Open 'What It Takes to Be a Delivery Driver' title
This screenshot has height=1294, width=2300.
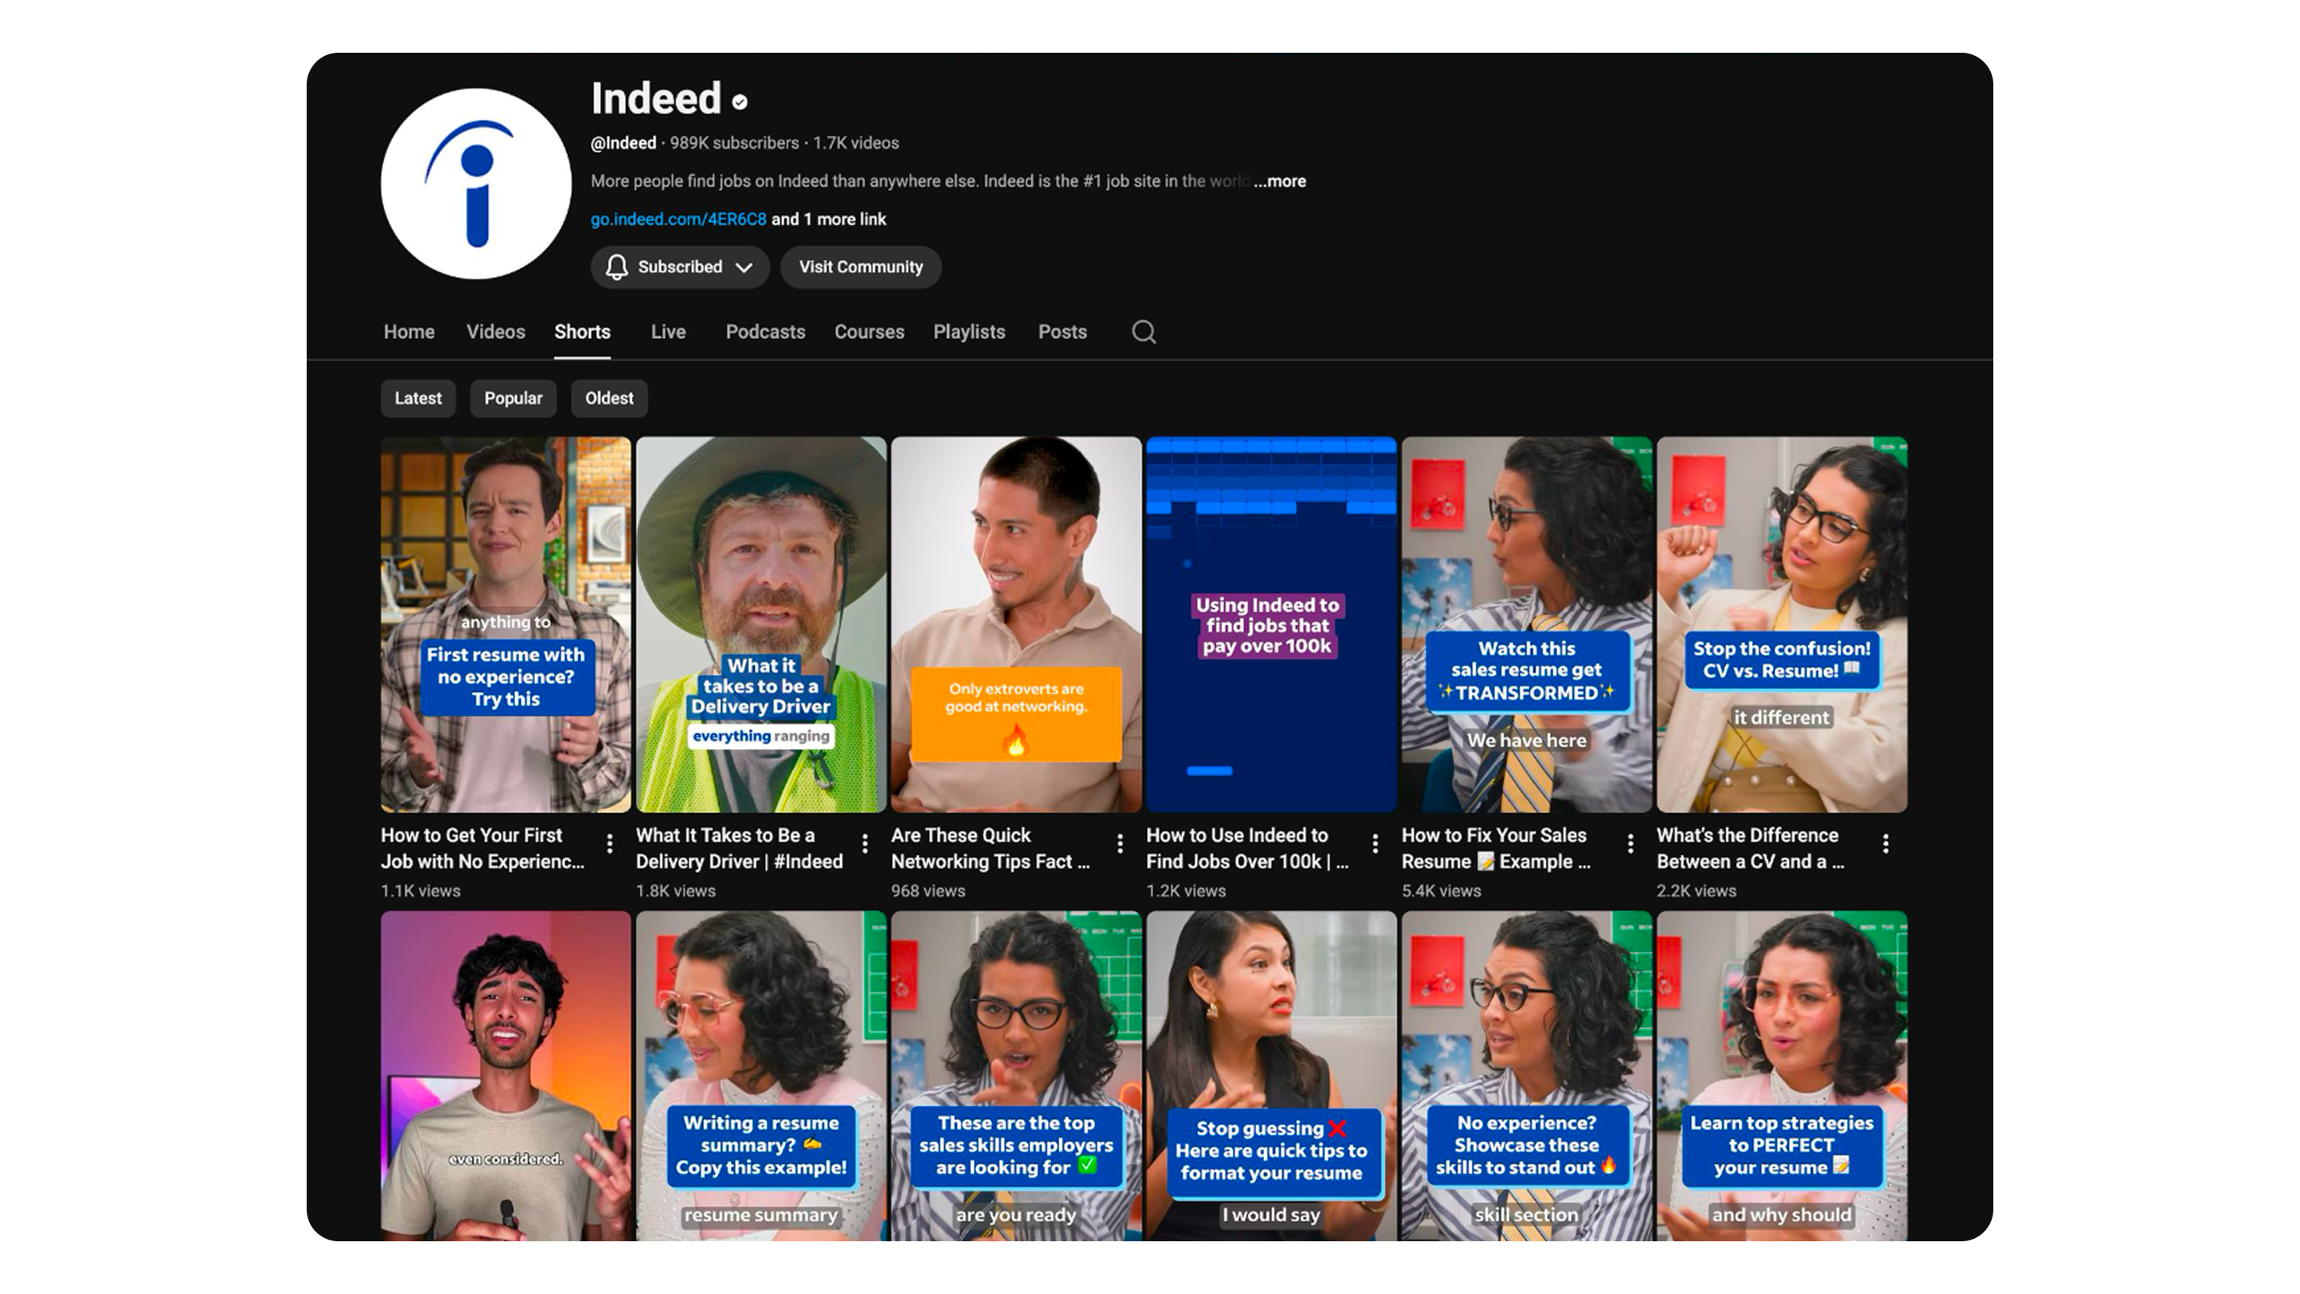click(740, 848)
